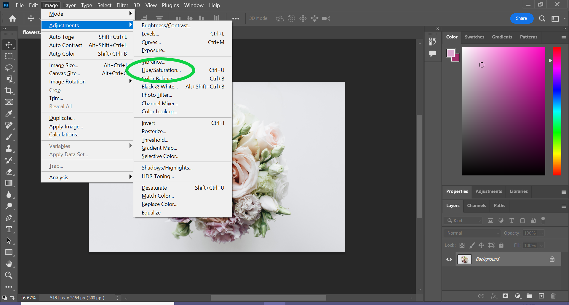Select the Lasso tool
569x305 pixels.
(x=9, y=68)
